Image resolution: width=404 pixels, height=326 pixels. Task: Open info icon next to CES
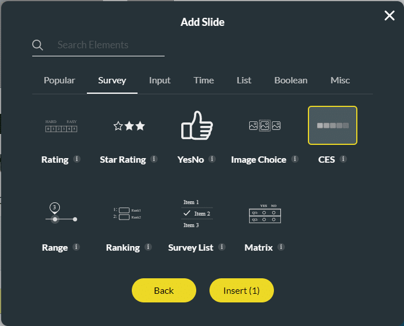pyautogui.click(x=344, y=159)
